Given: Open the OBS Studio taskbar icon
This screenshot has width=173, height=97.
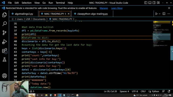Looking at the screenshot, I should click(68, 95).
